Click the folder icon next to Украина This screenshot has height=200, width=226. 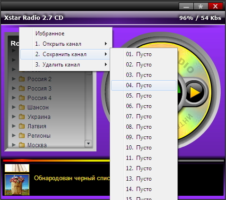click(22, 117)
